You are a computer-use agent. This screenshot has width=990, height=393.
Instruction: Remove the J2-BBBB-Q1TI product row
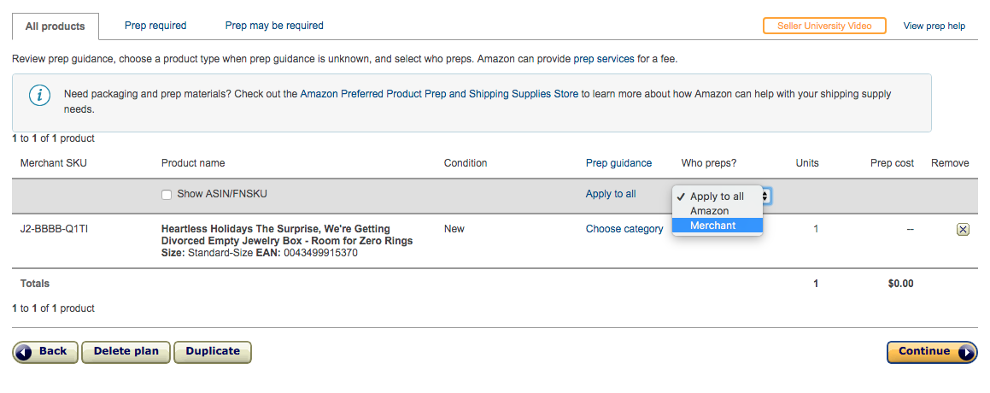tap(962, 229)
